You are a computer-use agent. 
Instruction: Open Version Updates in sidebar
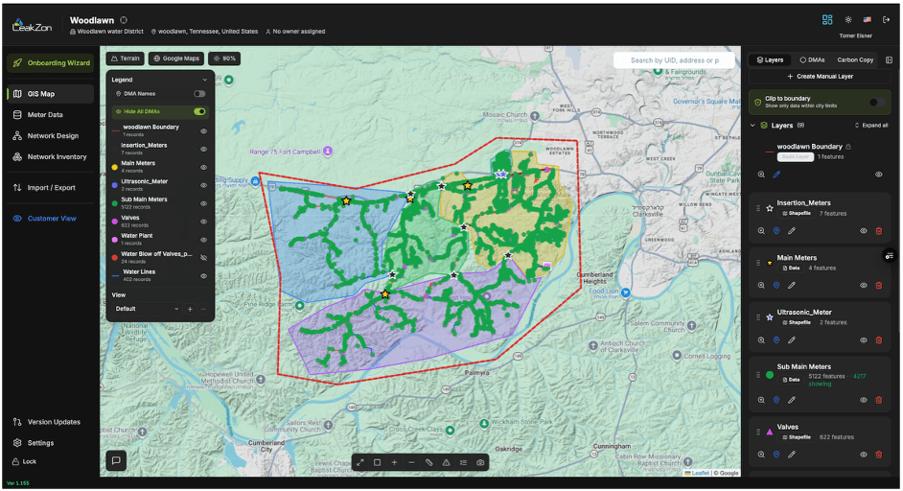[50, 422]
